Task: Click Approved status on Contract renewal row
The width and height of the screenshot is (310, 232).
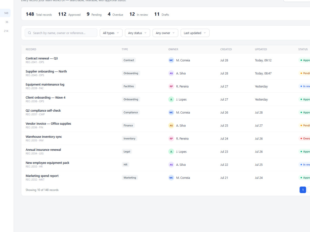Action: 304,60
